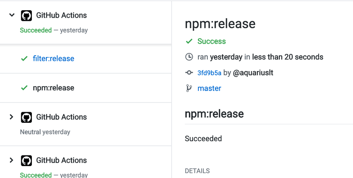Click the clock icon next to ran yesterday
The height and width of the screenshot is (178, 353).
coord(189,57)
